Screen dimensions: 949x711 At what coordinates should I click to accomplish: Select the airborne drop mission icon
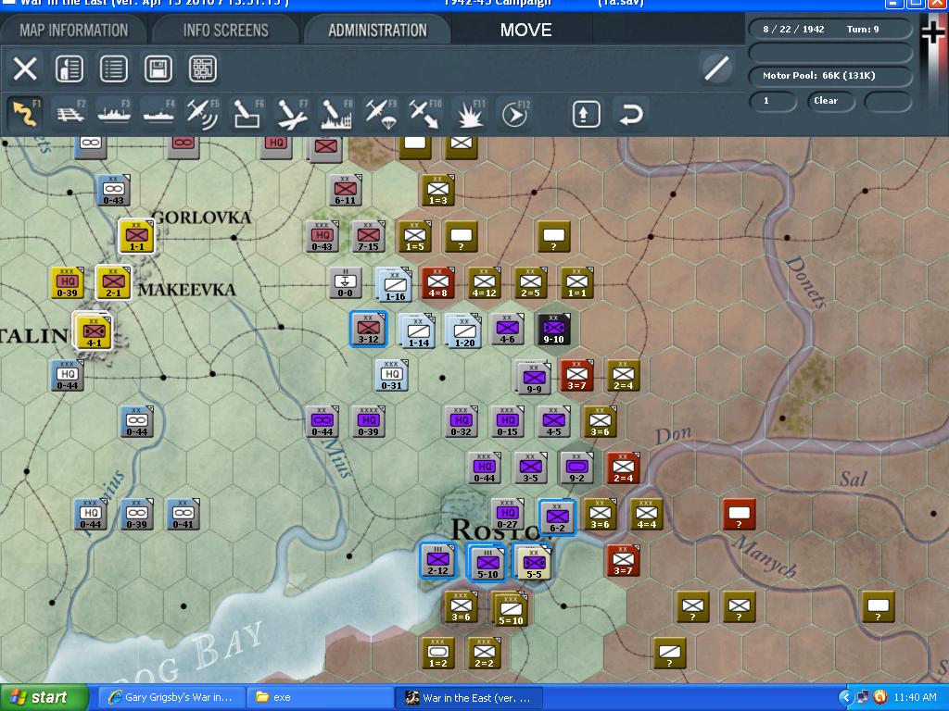(382, 113)
